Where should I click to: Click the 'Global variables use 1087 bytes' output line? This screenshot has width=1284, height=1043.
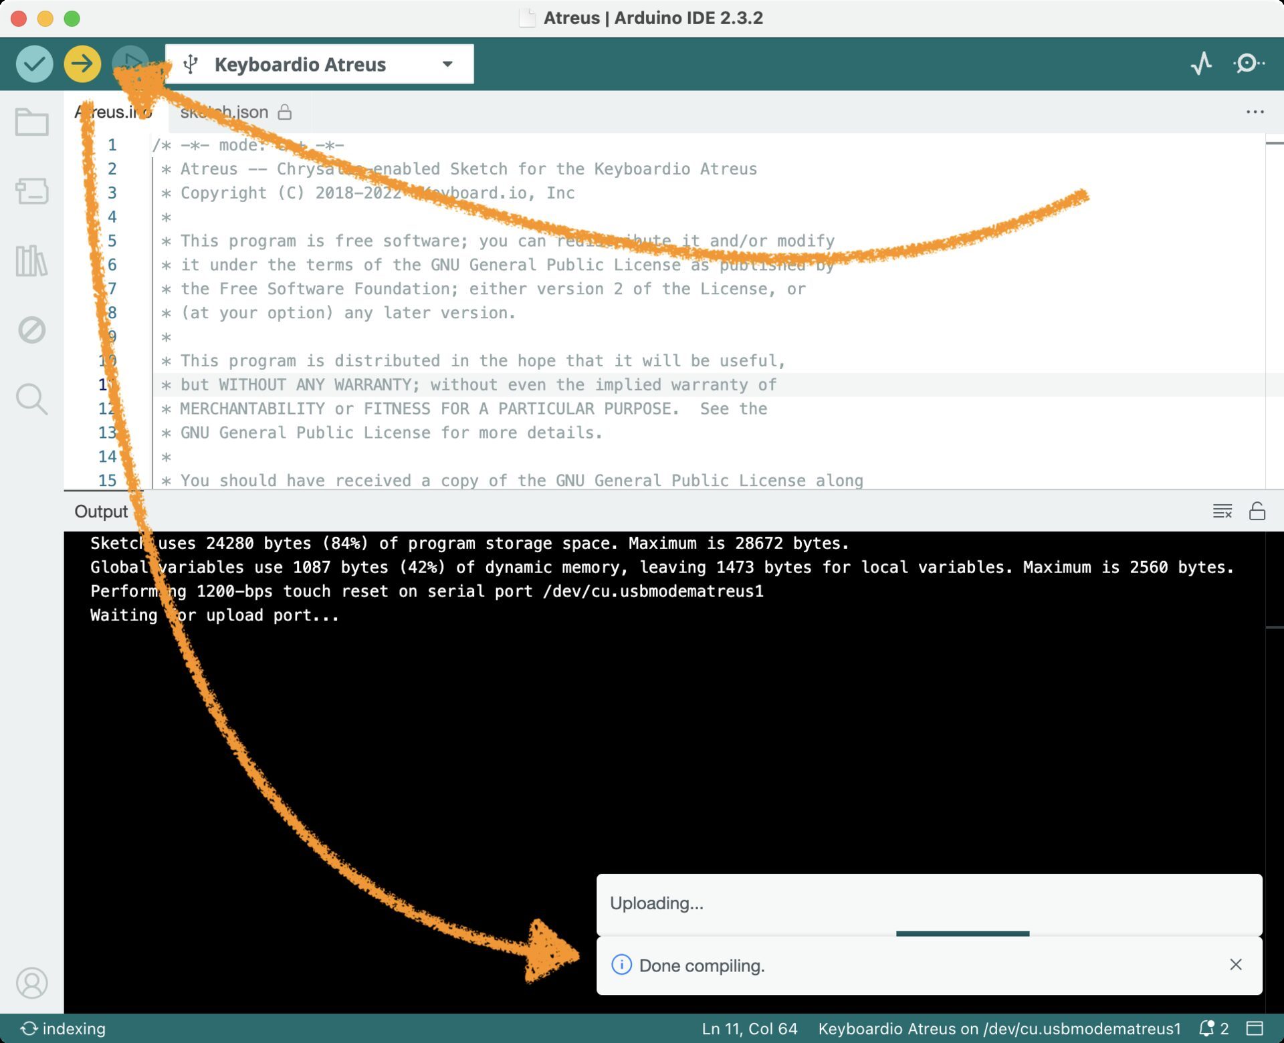pyautogui.click(x=662, y=567)
